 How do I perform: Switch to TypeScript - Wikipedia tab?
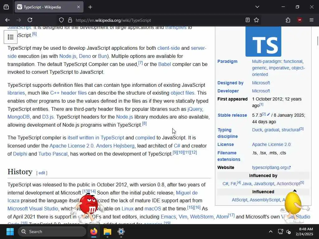(x=49, y=7)
